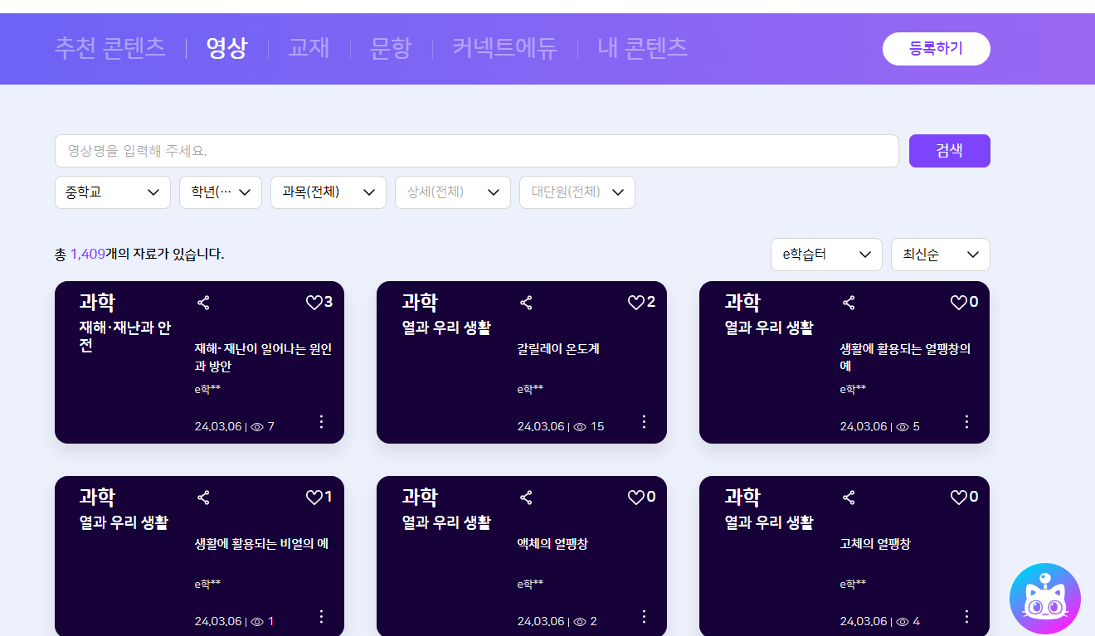Go to the 커넥트에듀 tab
The image size is (1095, 636).
point(504,48)
